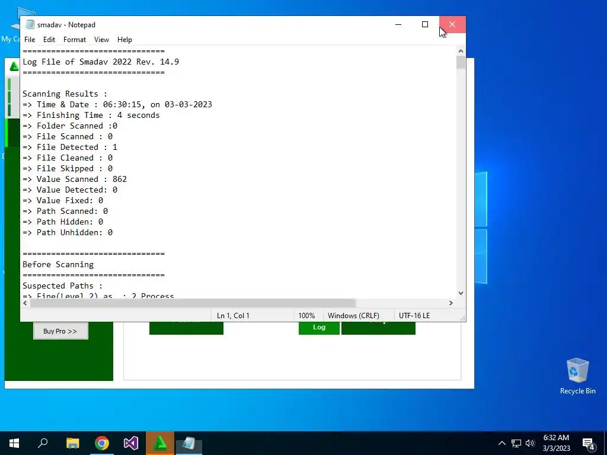Click the volume speaker icon

coord(530,443)
